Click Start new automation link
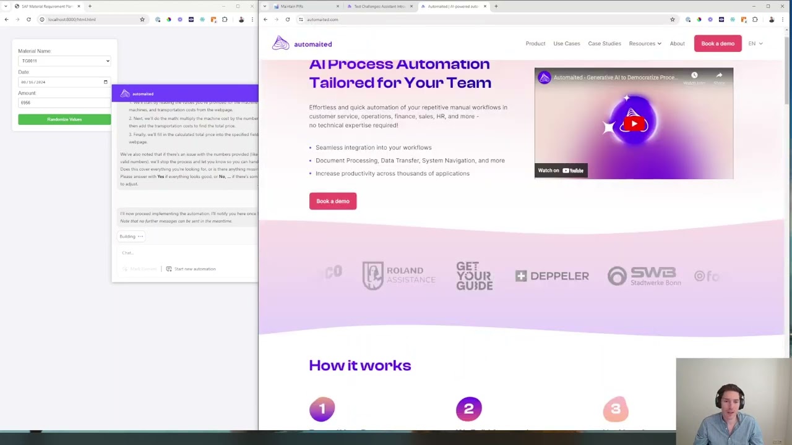 (x=195, y=269)
